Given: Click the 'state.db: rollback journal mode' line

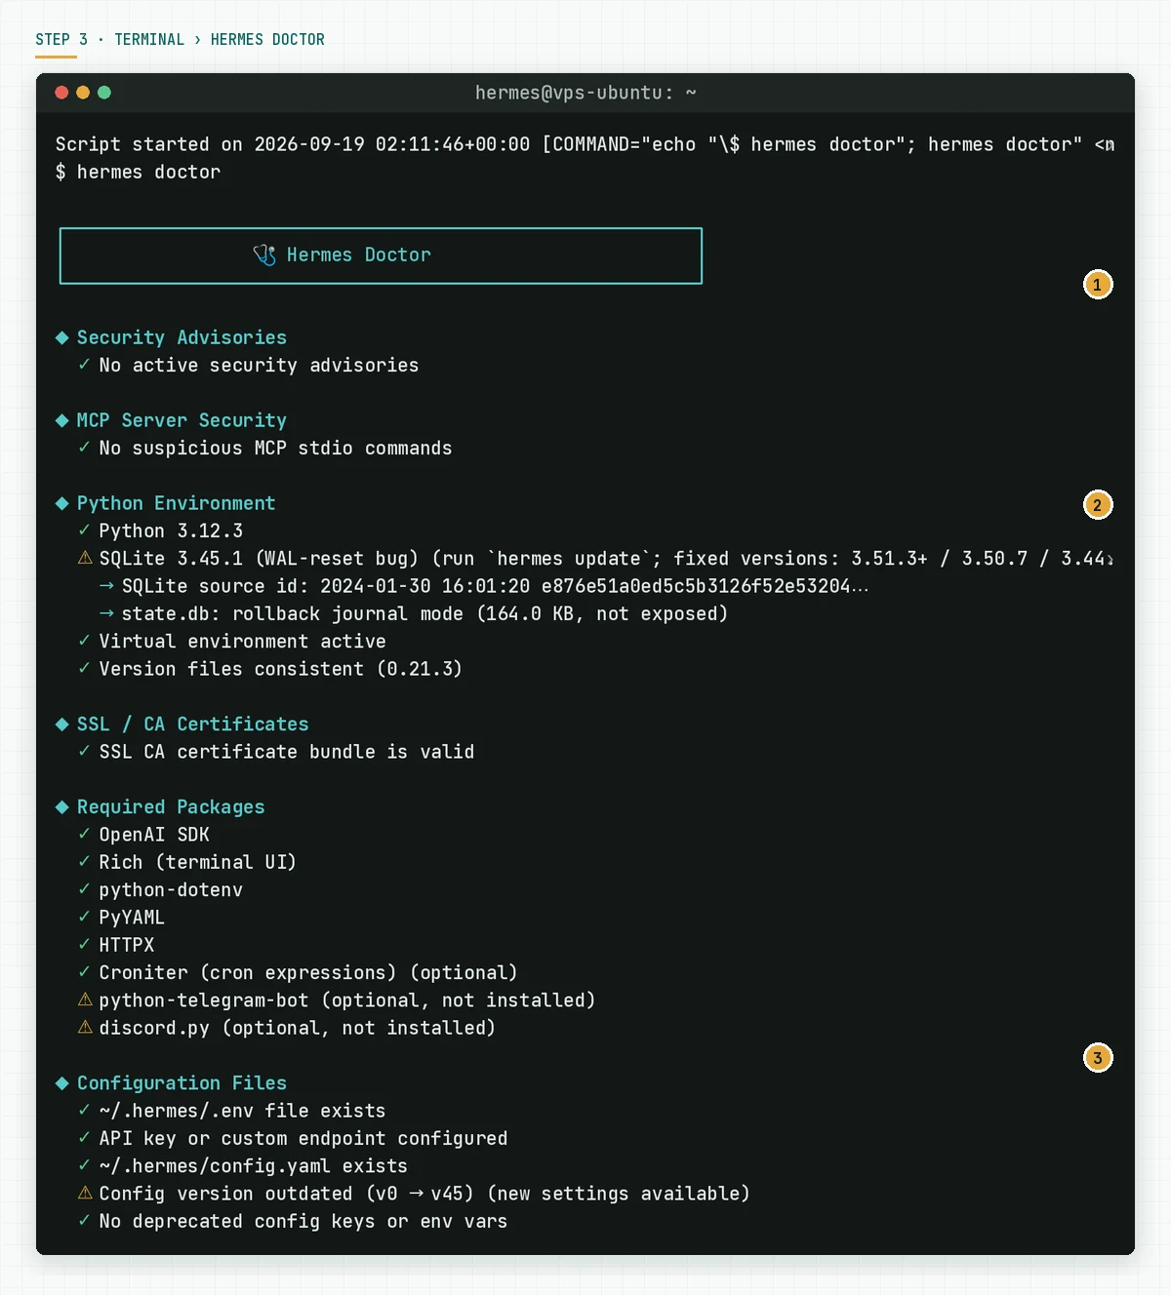Looking at the screenshot, I should click(424, 613).
